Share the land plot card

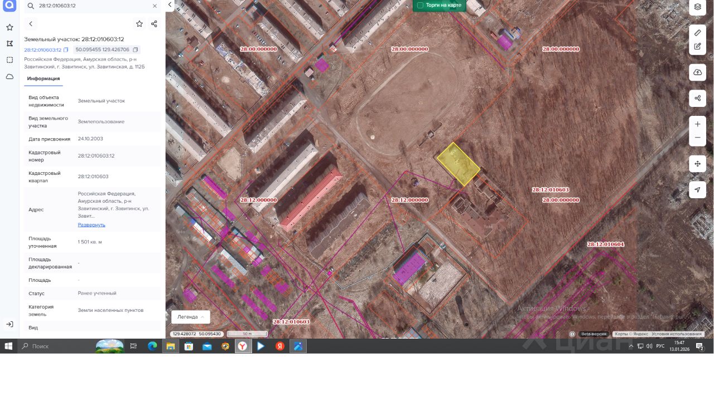[154, 24]
